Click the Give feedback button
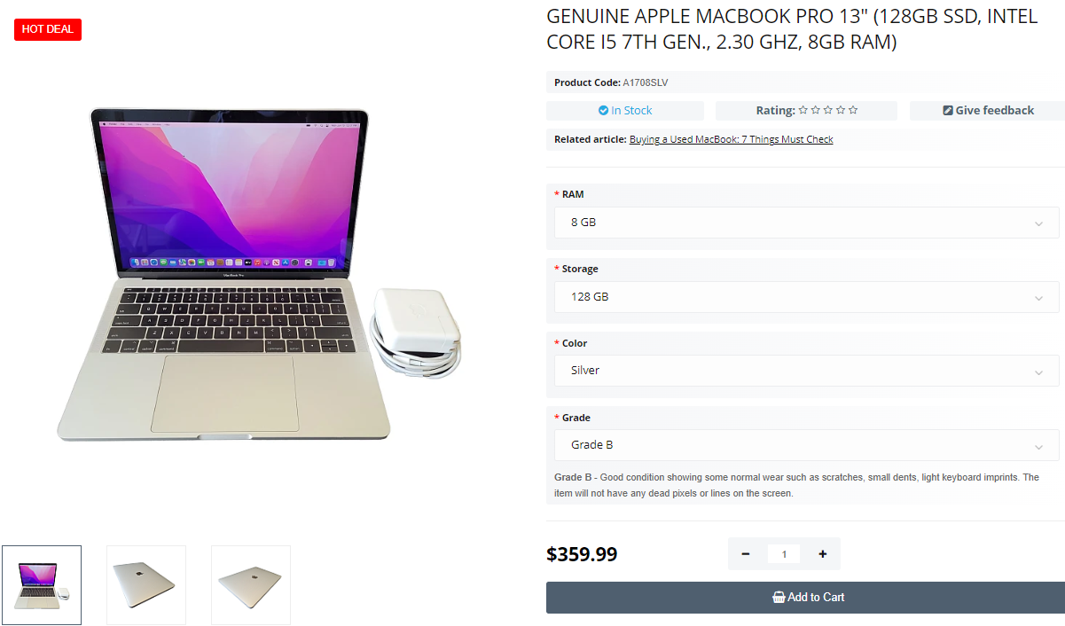Image resolution: width=1065 pixels, height=626 pixels. pos(987,111)
